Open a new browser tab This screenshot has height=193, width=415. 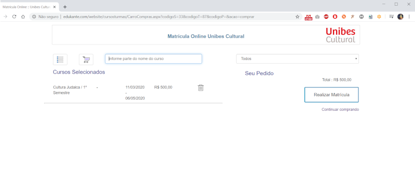(x=65, y=7)
